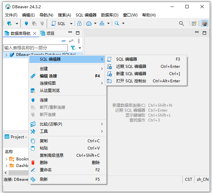The image size is (212, 193).
Task: Click the Disconnect toolbar icon
Action: pos(42,23)
